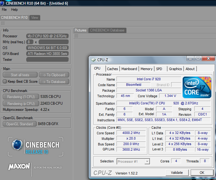Click the Processor info field

tap(47, 36)
